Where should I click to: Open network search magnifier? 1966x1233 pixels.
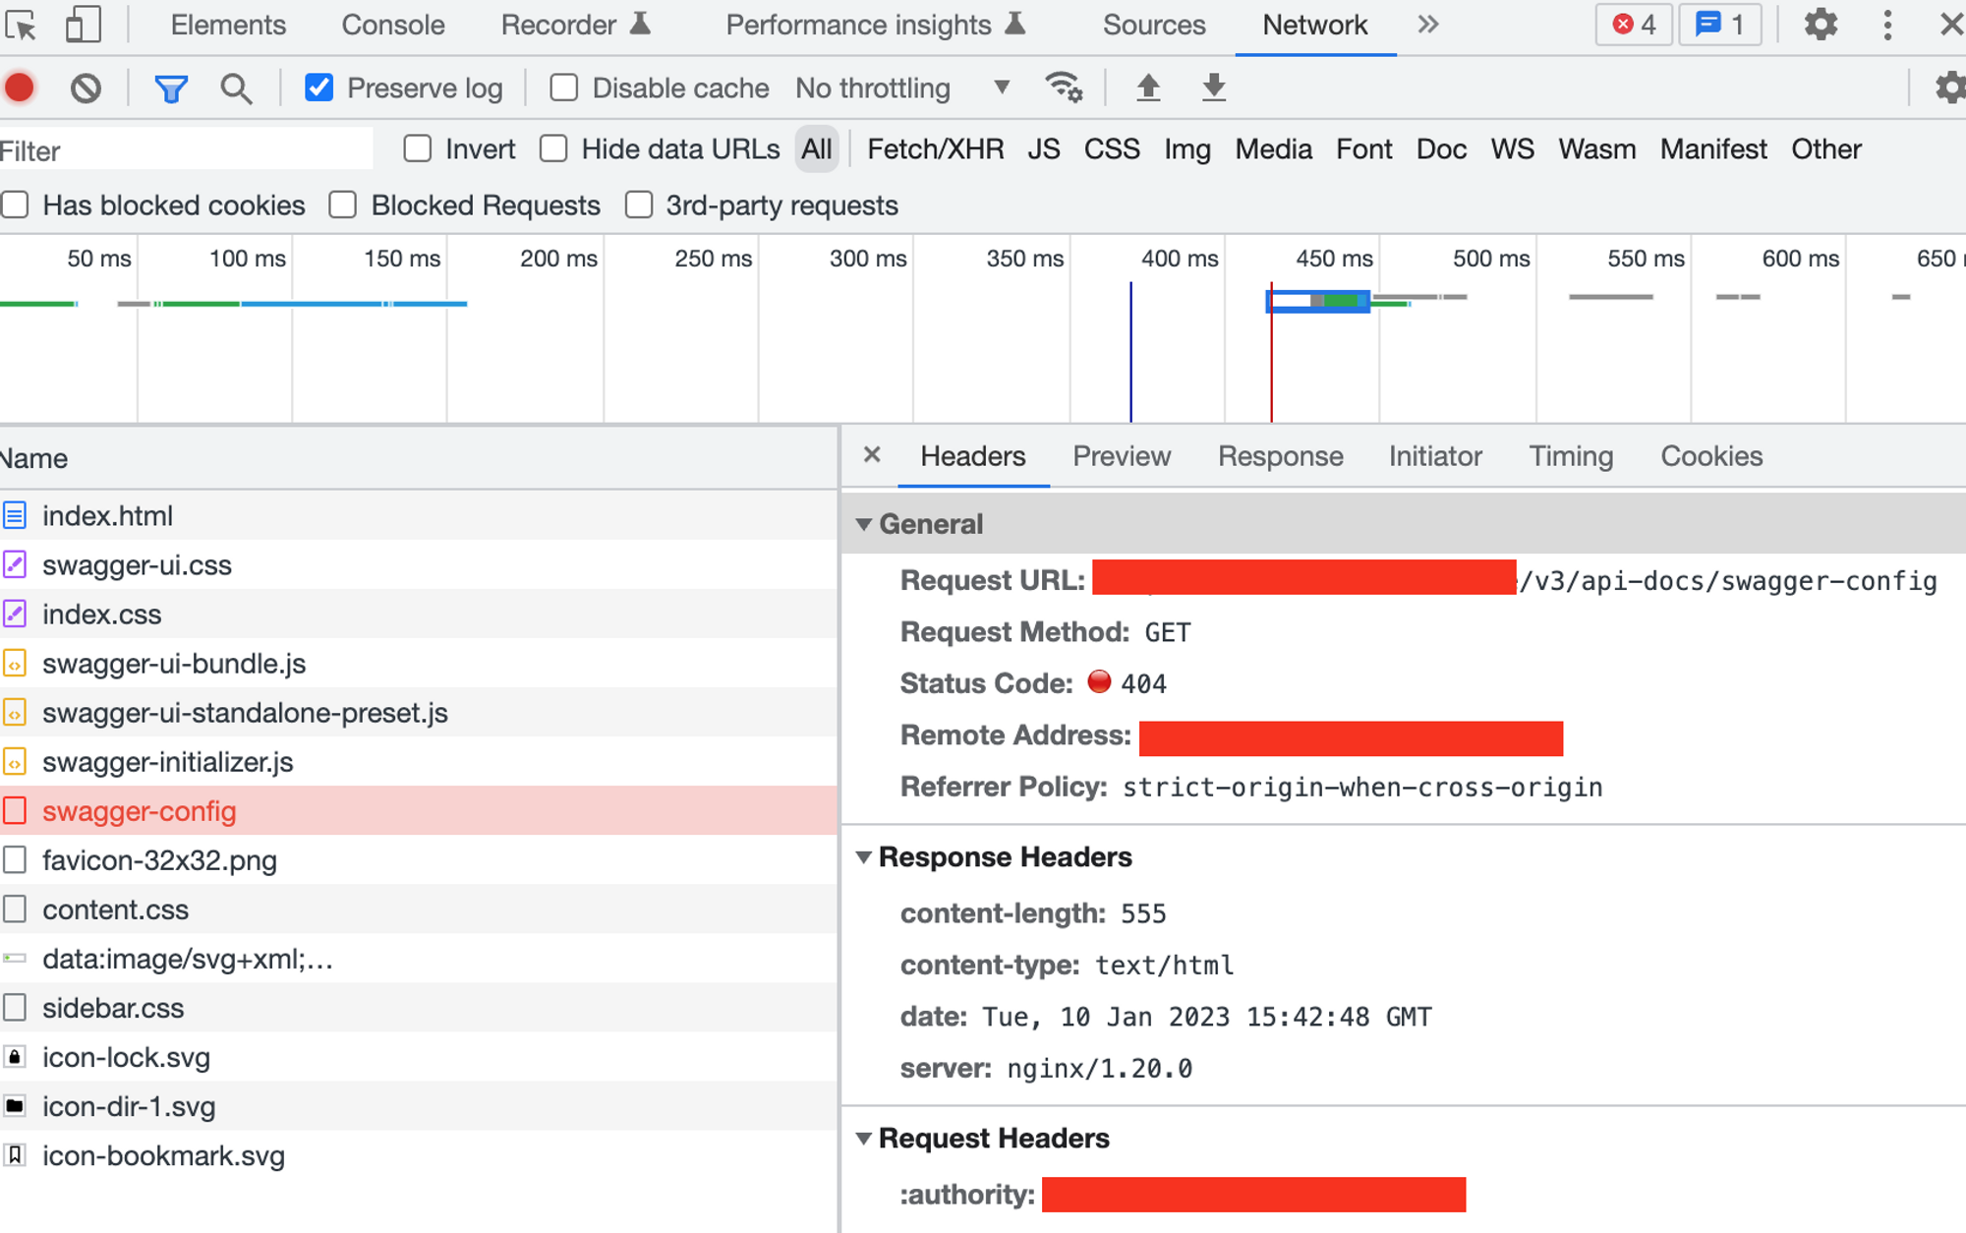click(x=236, y=88)
